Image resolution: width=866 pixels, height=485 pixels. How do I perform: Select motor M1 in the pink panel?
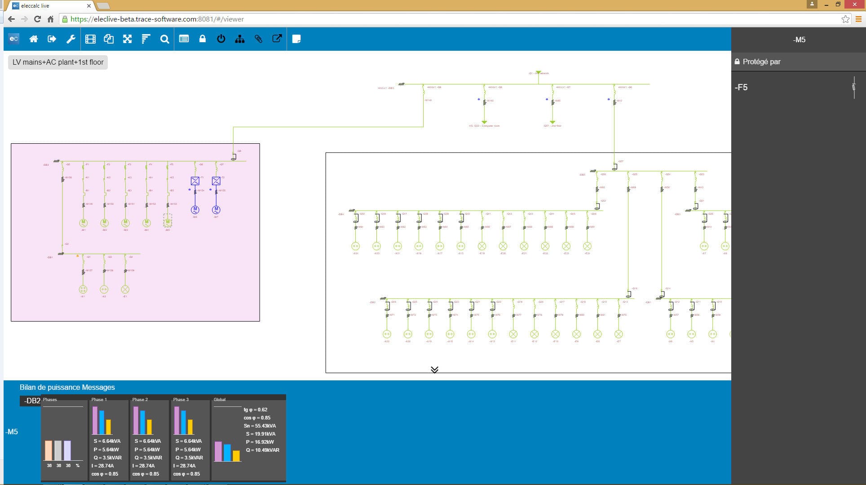coord(83,222)
